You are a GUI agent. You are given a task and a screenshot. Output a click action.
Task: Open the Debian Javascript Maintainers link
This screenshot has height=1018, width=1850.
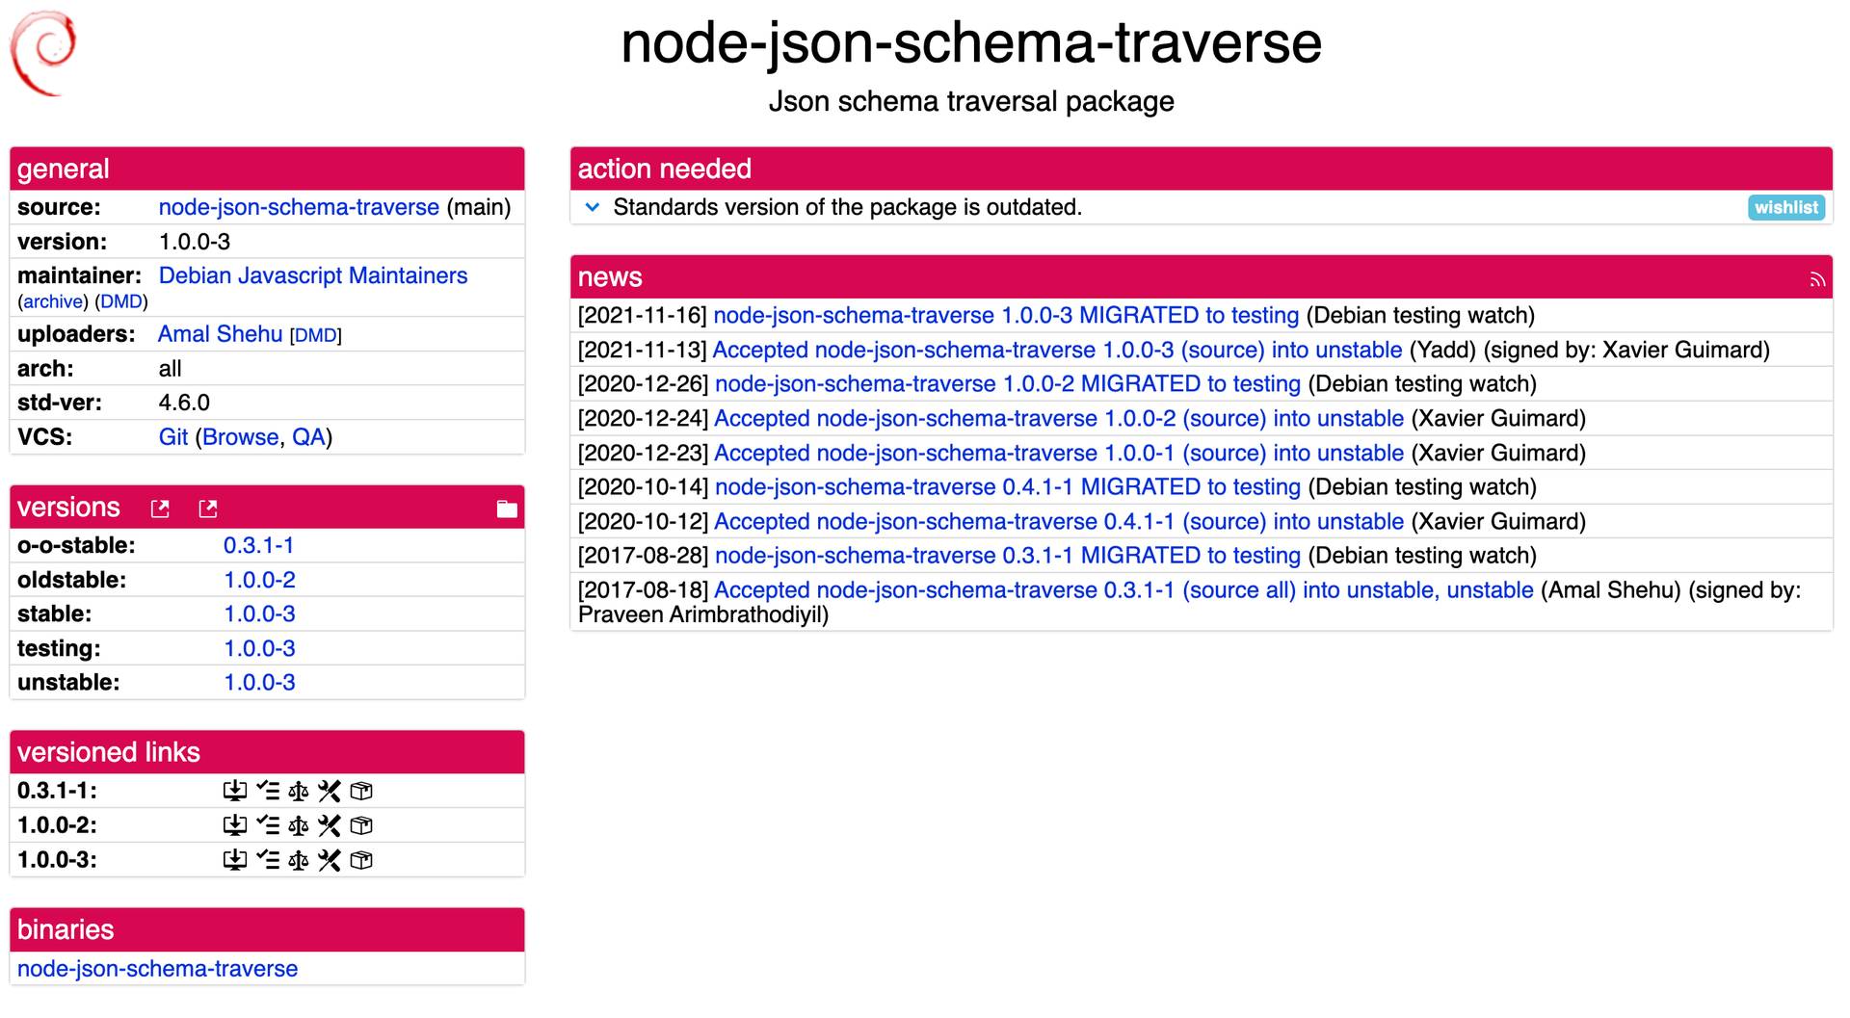(312, 275)
